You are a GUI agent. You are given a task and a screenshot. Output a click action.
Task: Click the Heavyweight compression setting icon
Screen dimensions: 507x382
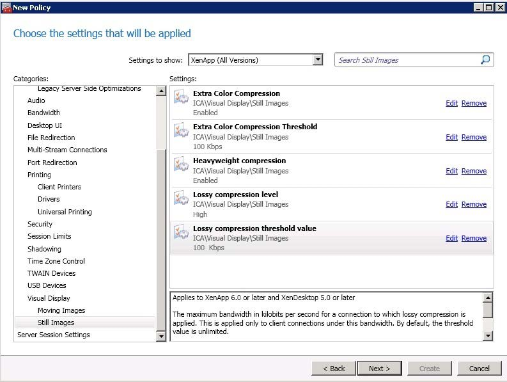[x=181, y=164]
